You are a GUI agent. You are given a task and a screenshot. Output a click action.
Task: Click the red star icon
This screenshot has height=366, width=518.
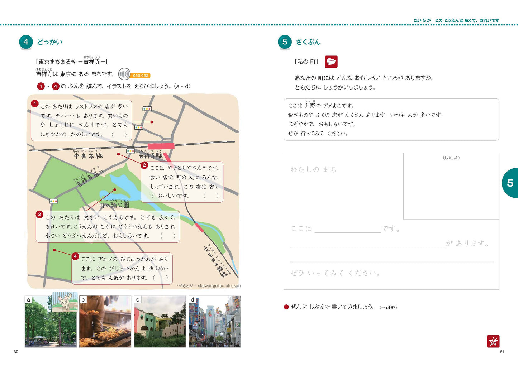point(493,341)
